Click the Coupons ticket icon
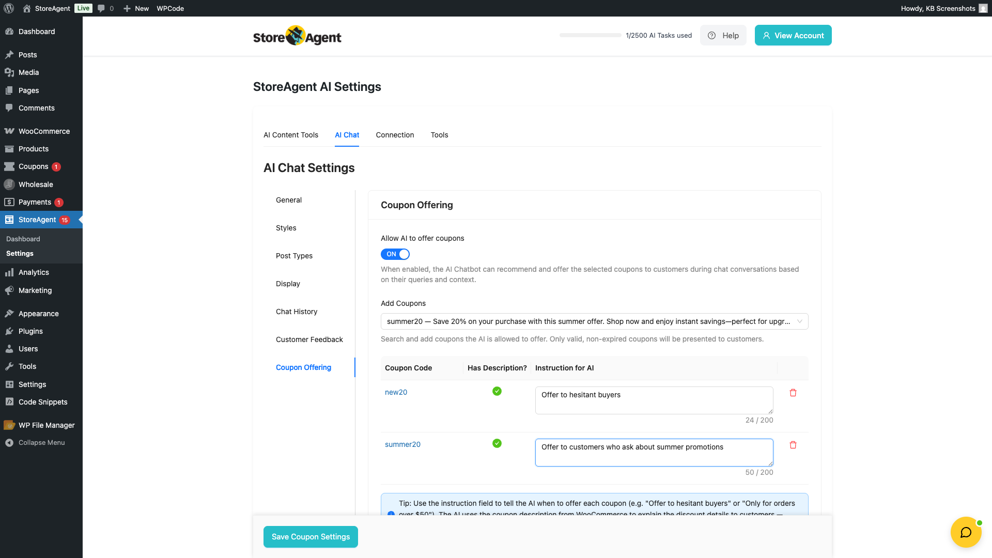992x558 pixels. pyautogui.click(x=9, y=166)
